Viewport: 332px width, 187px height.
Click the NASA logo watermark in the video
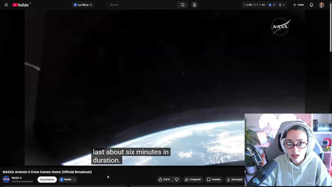[x=281, y=26]
